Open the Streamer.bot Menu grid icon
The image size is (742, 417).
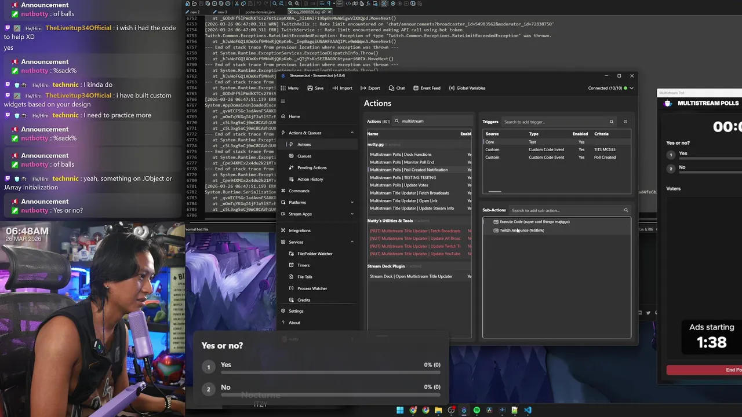coord(283,88)
